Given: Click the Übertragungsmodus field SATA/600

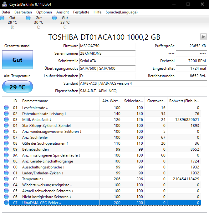Looking at the screenshot, I should pyautogui.click(x=108, y=68).
